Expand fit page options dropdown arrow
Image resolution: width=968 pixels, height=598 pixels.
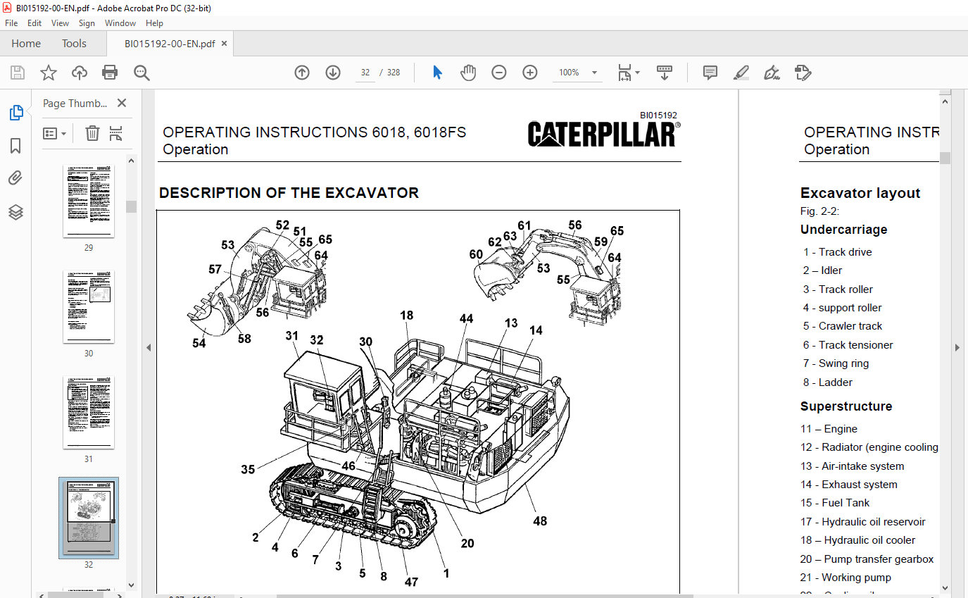click(x=638, y=73)
